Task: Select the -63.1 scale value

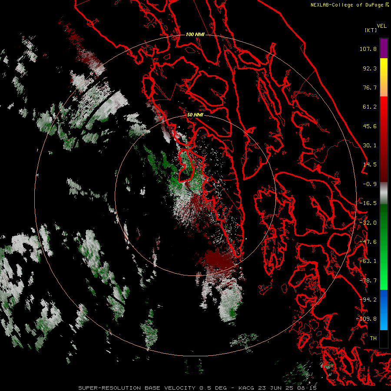Action: (x=368, y=261)
